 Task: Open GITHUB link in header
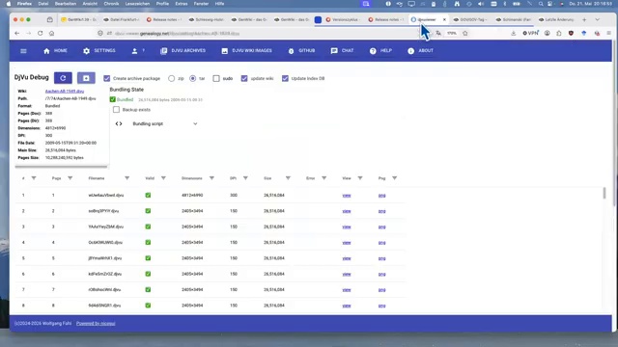click(301, 51)
